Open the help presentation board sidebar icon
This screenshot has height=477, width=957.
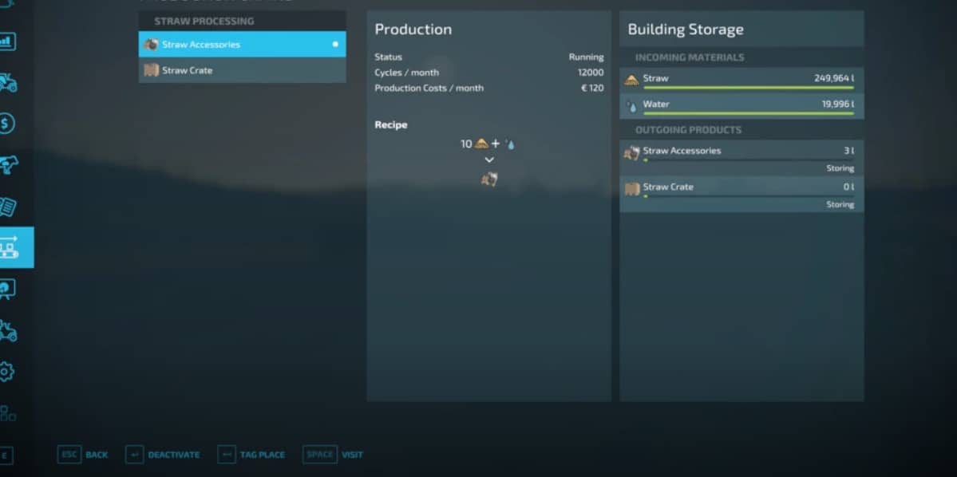pyautogui.click(x=7, y=289)
